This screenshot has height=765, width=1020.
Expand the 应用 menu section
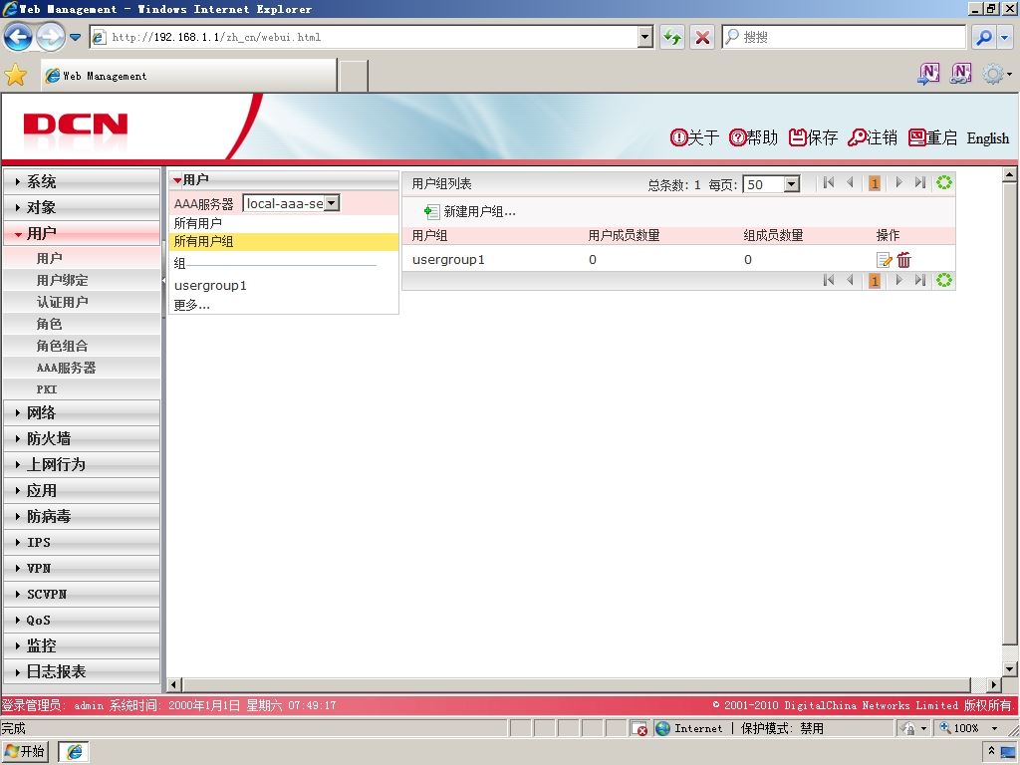click(82, 490)
